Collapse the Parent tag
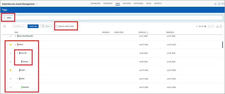 (x=16, y=45)
